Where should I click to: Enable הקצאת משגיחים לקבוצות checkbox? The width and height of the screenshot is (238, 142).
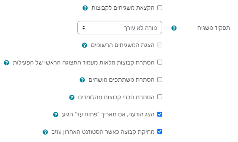point(160,8)
